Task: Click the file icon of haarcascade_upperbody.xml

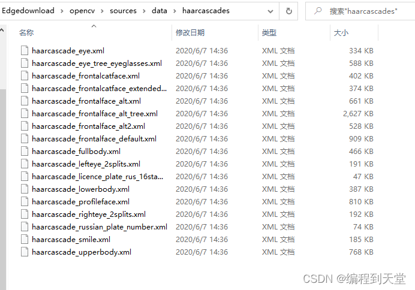Action: [x=25, y=252]
